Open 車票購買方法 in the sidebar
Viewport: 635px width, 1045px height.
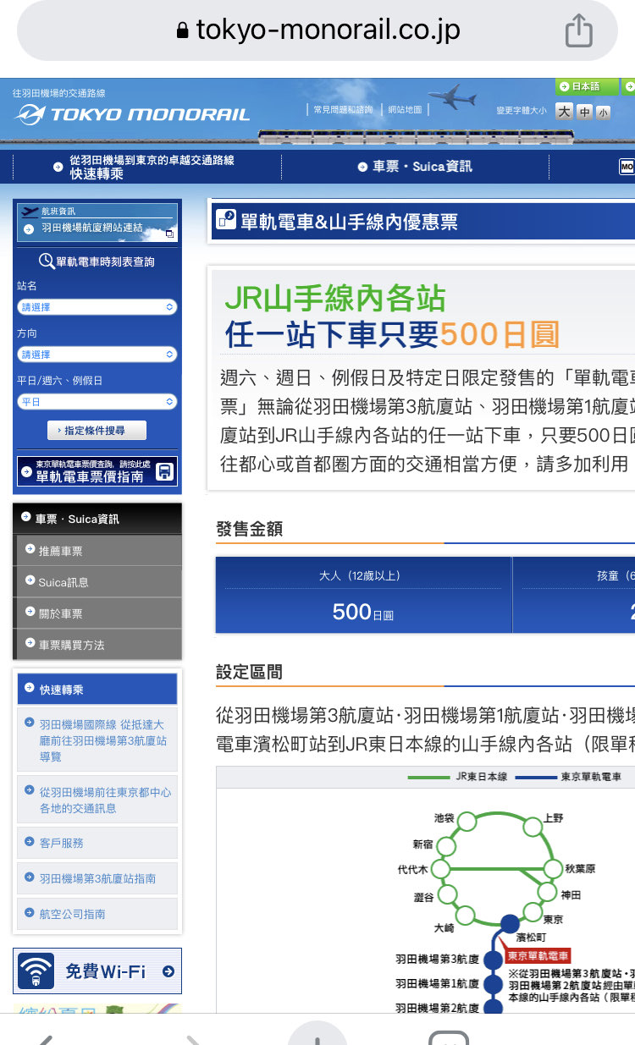(98, 645)
